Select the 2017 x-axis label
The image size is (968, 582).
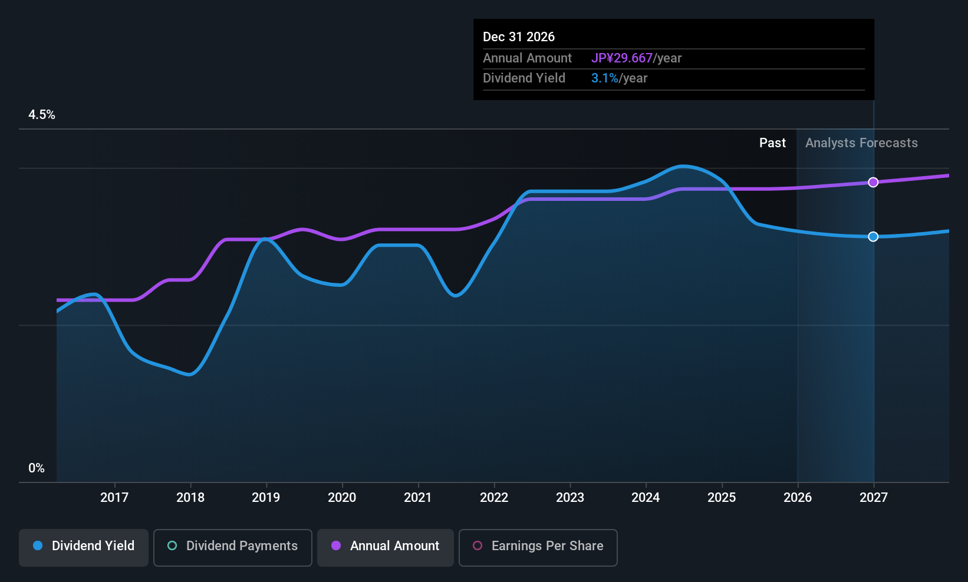pos(114,497)
